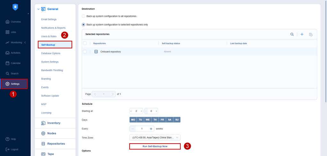This screenshot has width=327, height=156.
Task: Search selected repositories with magnifier icon
Action: point(292,34)
